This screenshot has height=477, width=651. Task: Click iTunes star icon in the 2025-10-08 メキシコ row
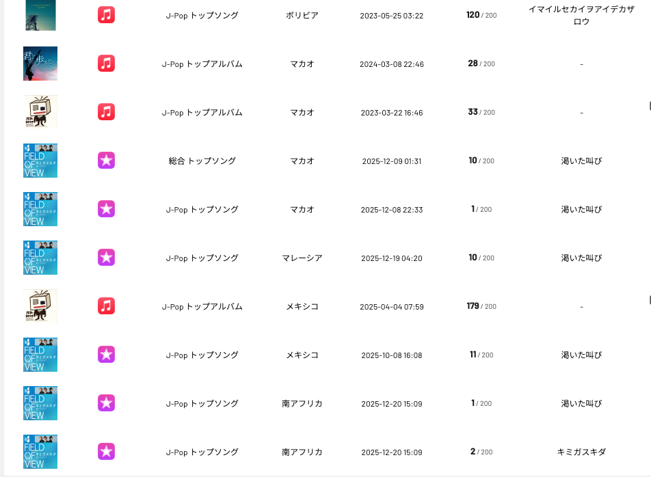(106, 355)
